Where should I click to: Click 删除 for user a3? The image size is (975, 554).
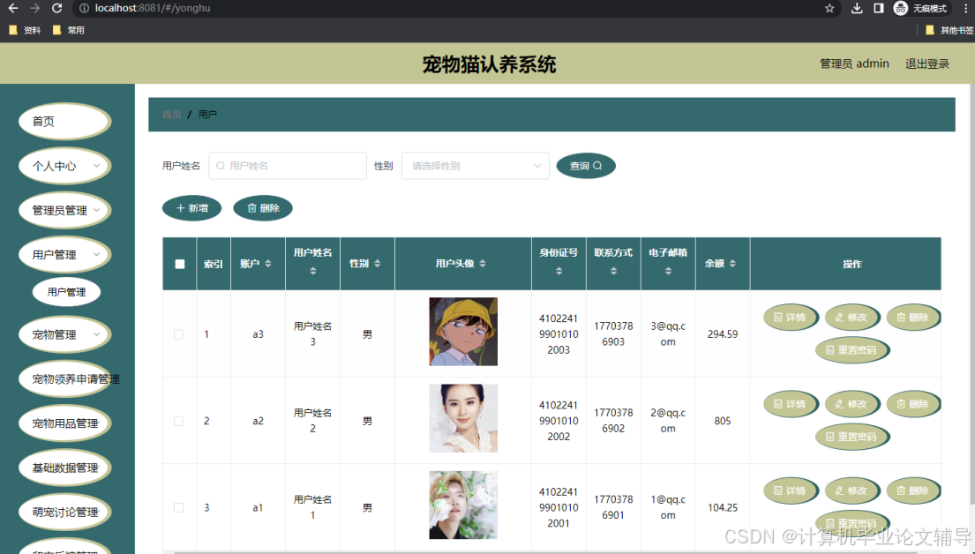pos(913,318)
